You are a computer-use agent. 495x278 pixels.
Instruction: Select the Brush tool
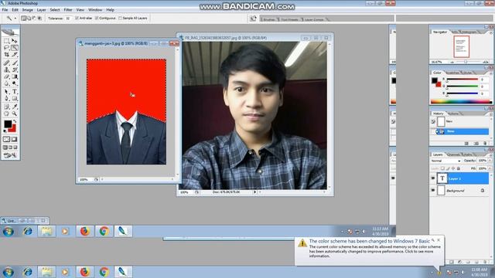click(15, 63)
